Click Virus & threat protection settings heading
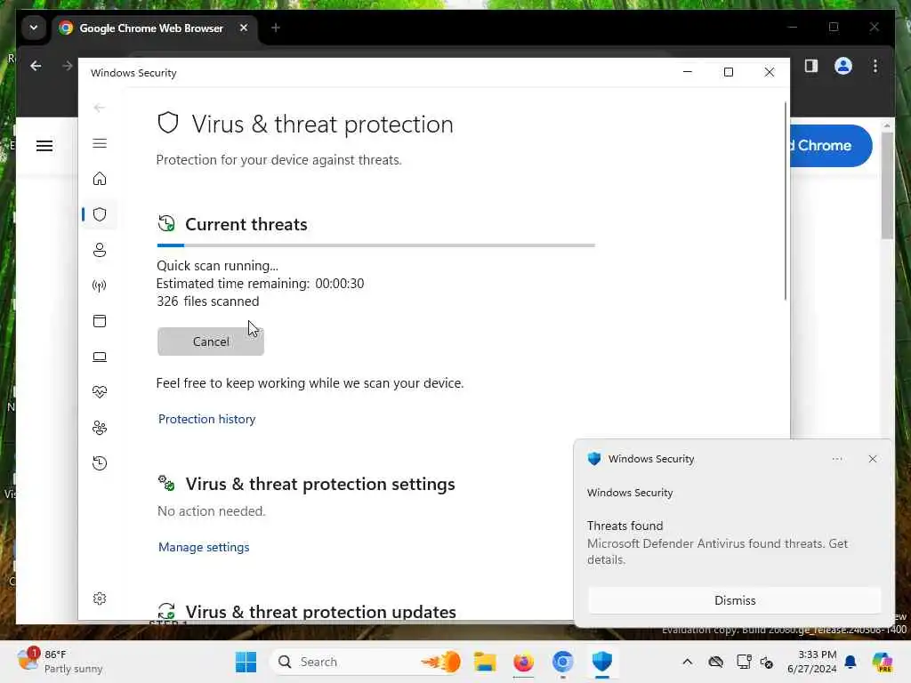Image resolution: width=911 pixels, height=683 pixels. [x=320, y=484]
